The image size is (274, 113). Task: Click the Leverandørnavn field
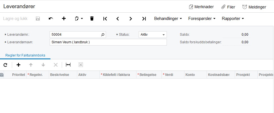[x=108, y=42]
